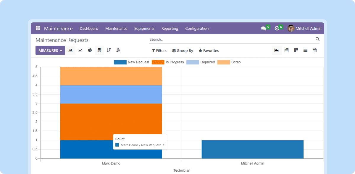Open the apps grid menu icon

[x=38, y=28]
